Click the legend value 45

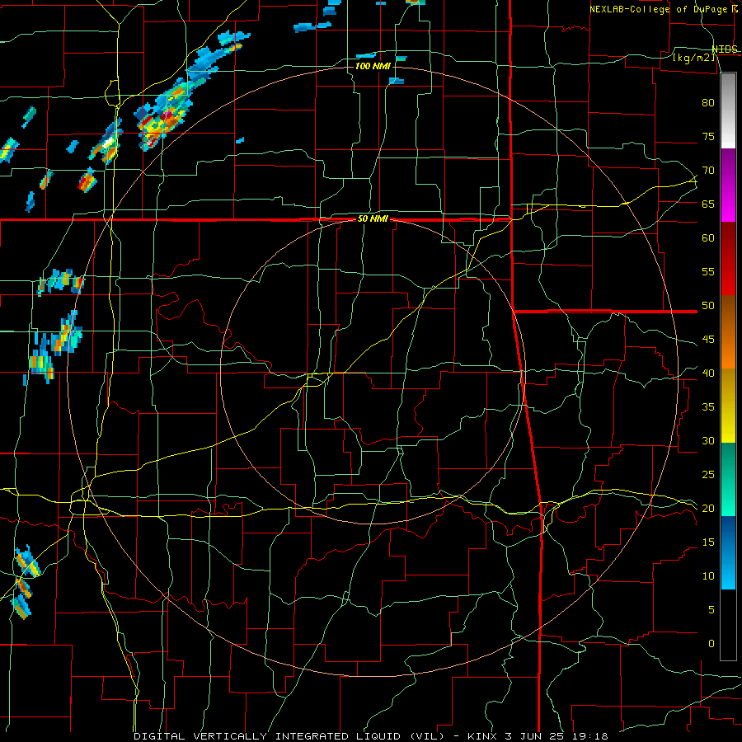coord(708,340)
